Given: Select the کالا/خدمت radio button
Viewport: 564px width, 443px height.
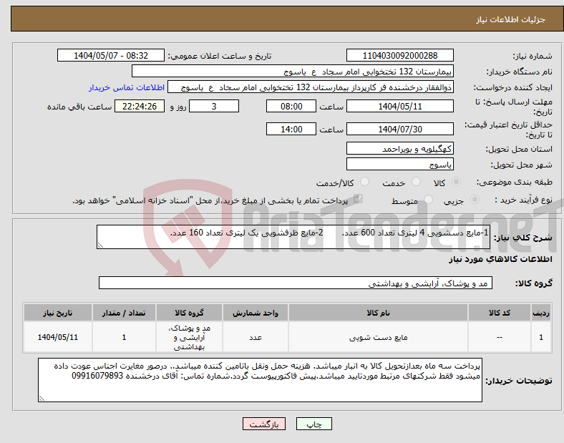Looking at the screenshot, I should (364, 182).
